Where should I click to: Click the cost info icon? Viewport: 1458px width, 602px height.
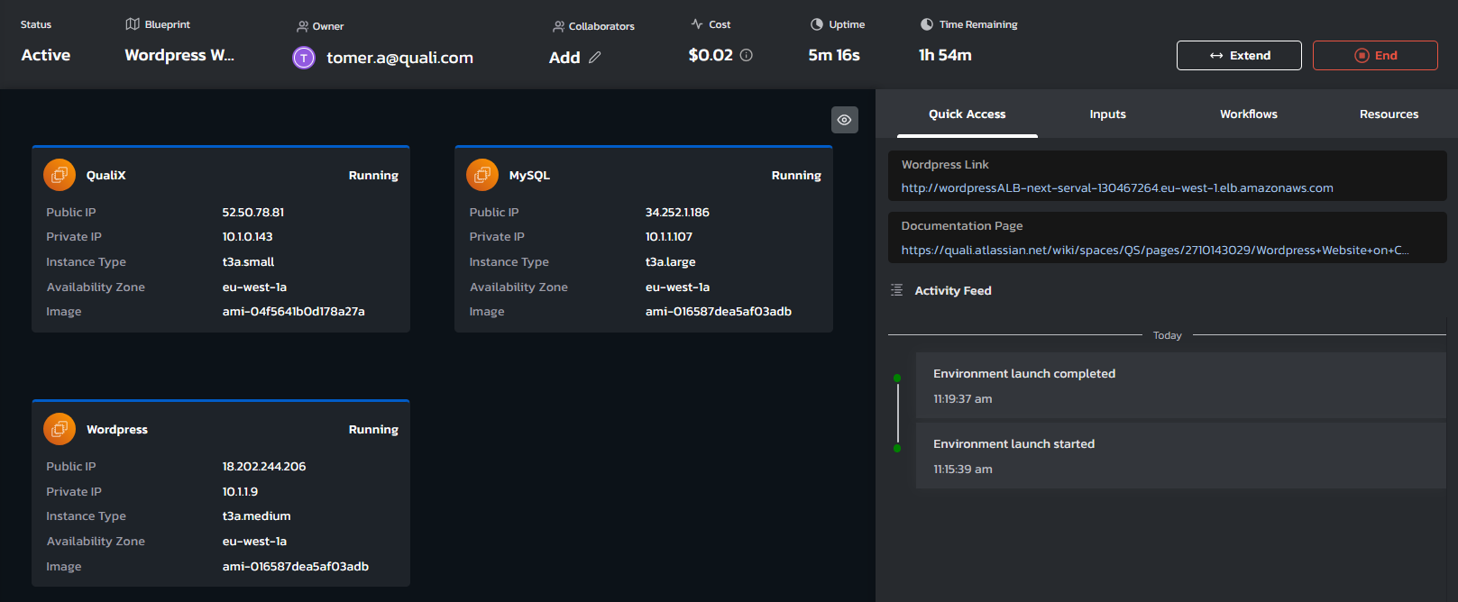[747, 55]
